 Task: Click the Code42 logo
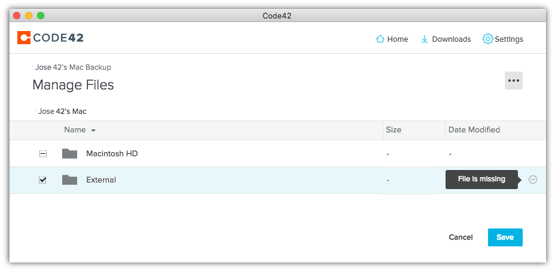click(50, 38)
